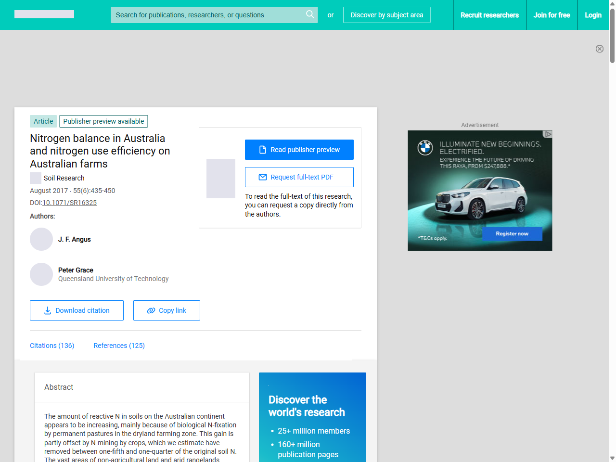Screen dimensions: 616x462
Task: Click J. F. Angus author avatar
Action: point(41,239)
